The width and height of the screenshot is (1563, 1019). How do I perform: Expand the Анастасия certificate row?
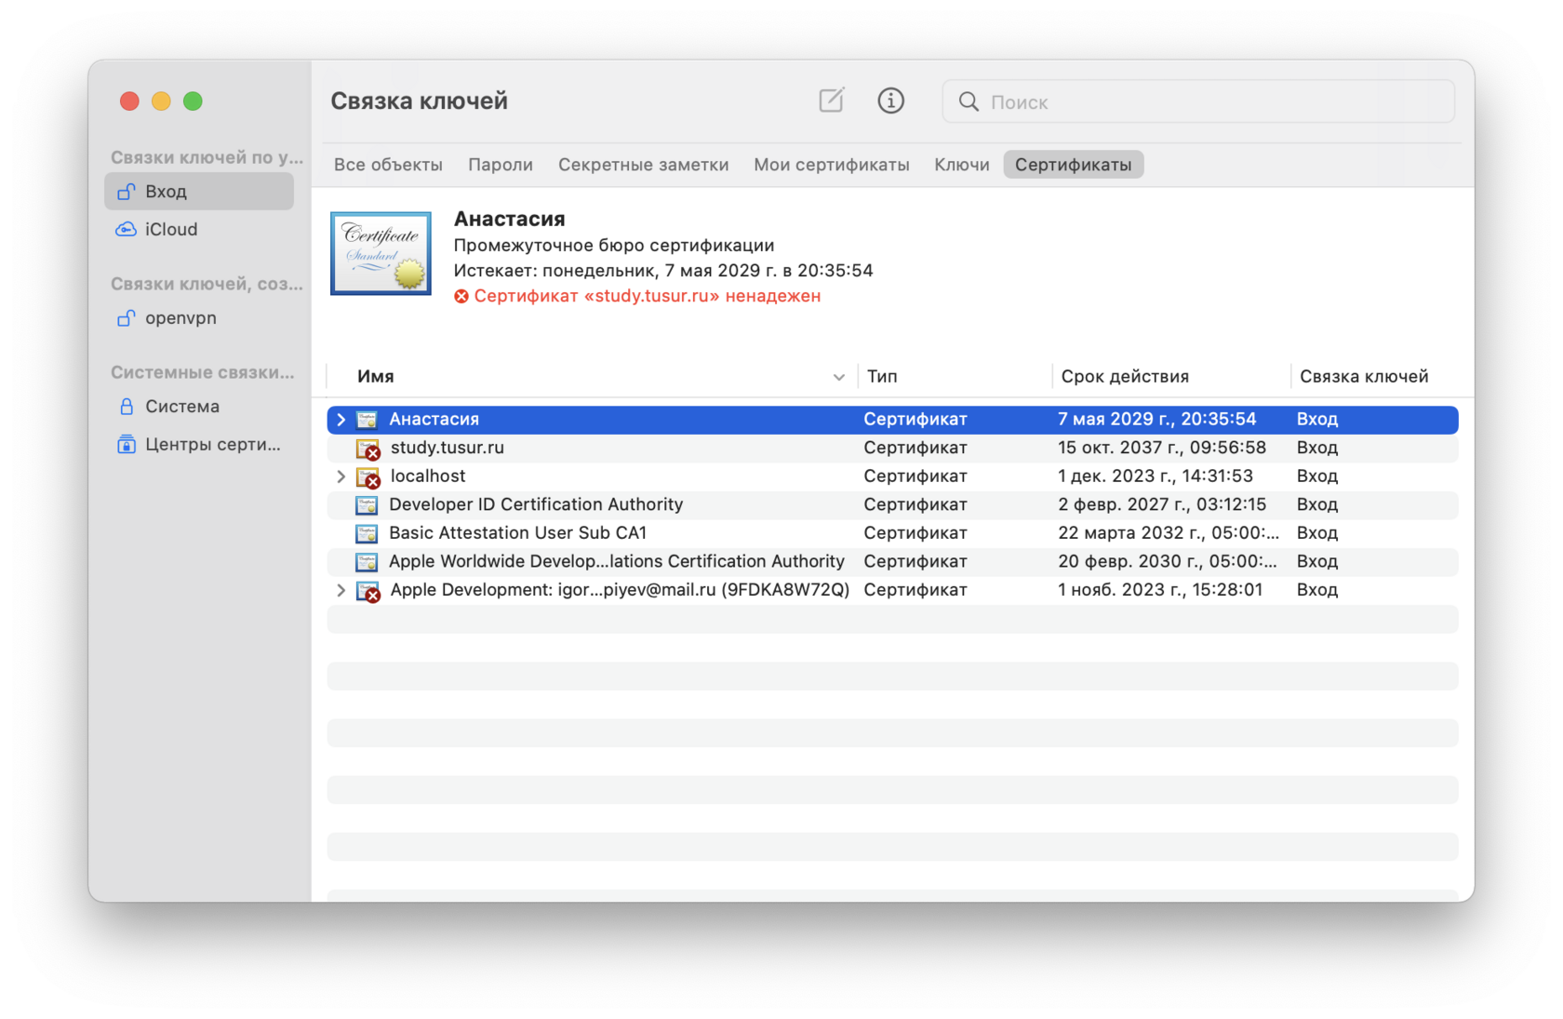pos(341,420)
